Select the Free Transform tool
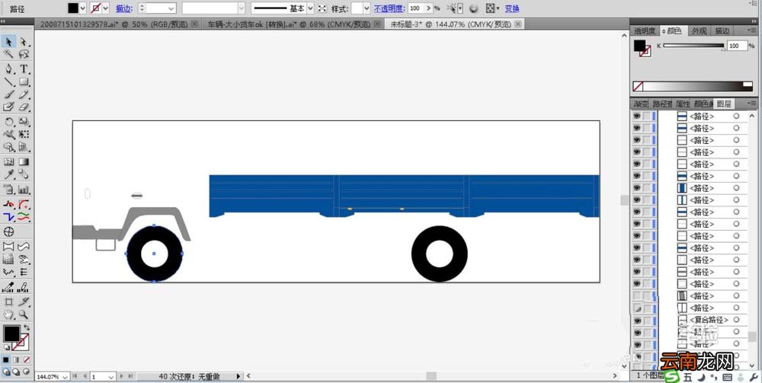 (24, 134)
